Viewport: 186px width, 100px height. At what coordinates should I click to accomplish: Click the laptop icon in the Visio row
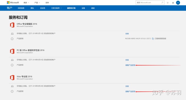12,86
